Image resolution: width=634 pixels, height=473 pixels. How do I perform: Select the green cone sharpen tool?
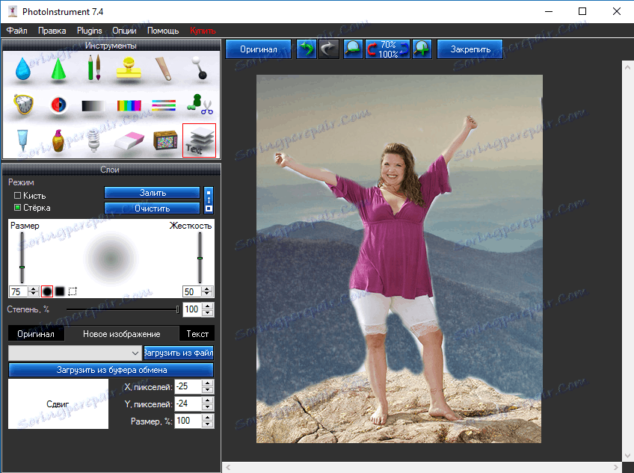pos(58,70)
